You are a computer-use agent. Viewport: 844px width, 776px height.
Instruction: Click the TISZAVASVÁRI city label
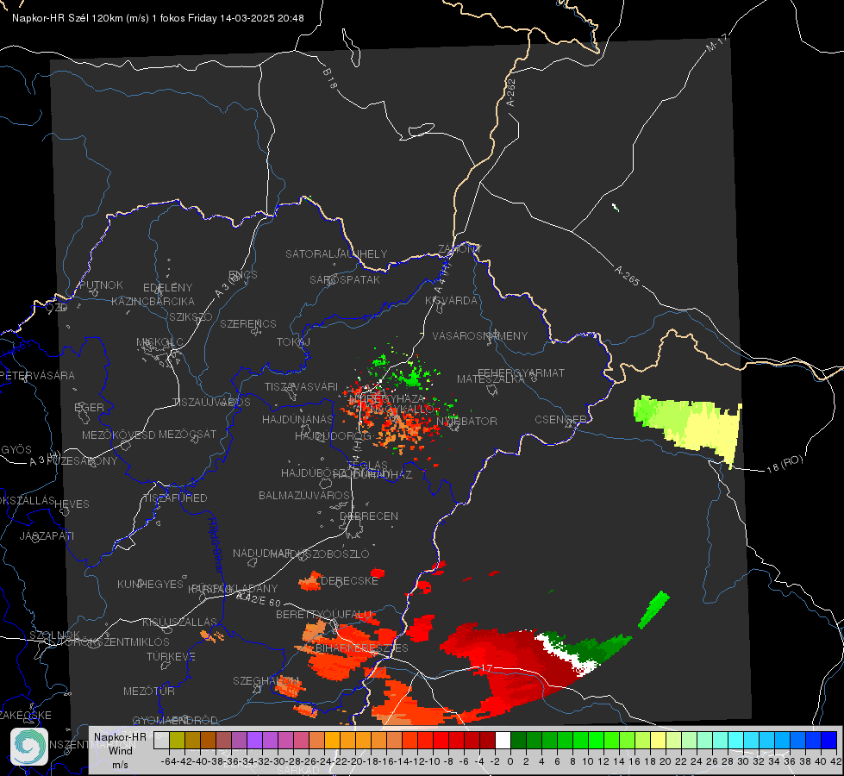(x=302, y=386)
